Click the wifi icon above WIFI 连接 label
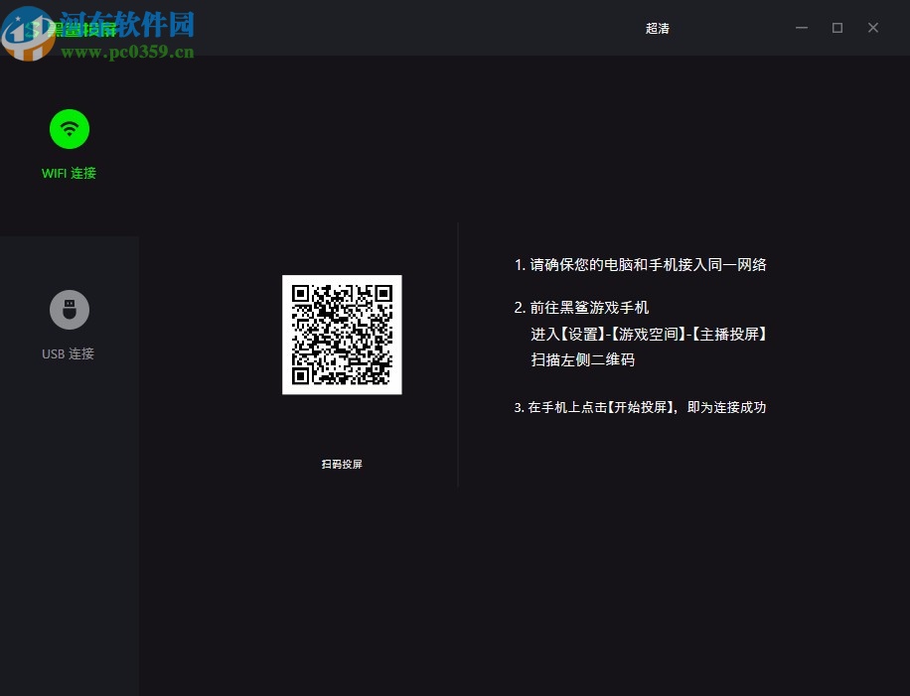The image size is (910, 696). point(69,129)
